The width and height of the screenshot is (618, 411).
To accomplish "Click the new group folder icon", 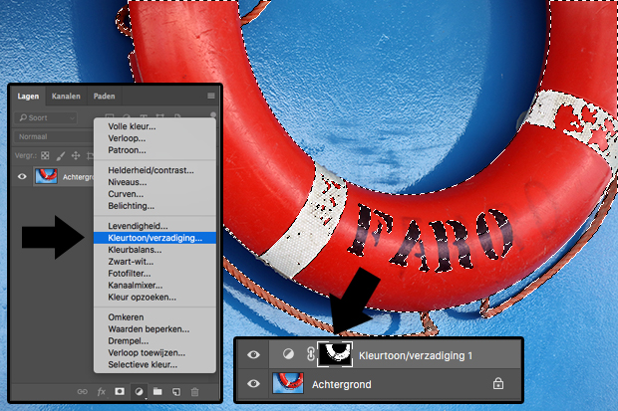I will click(x=157, y=393).
